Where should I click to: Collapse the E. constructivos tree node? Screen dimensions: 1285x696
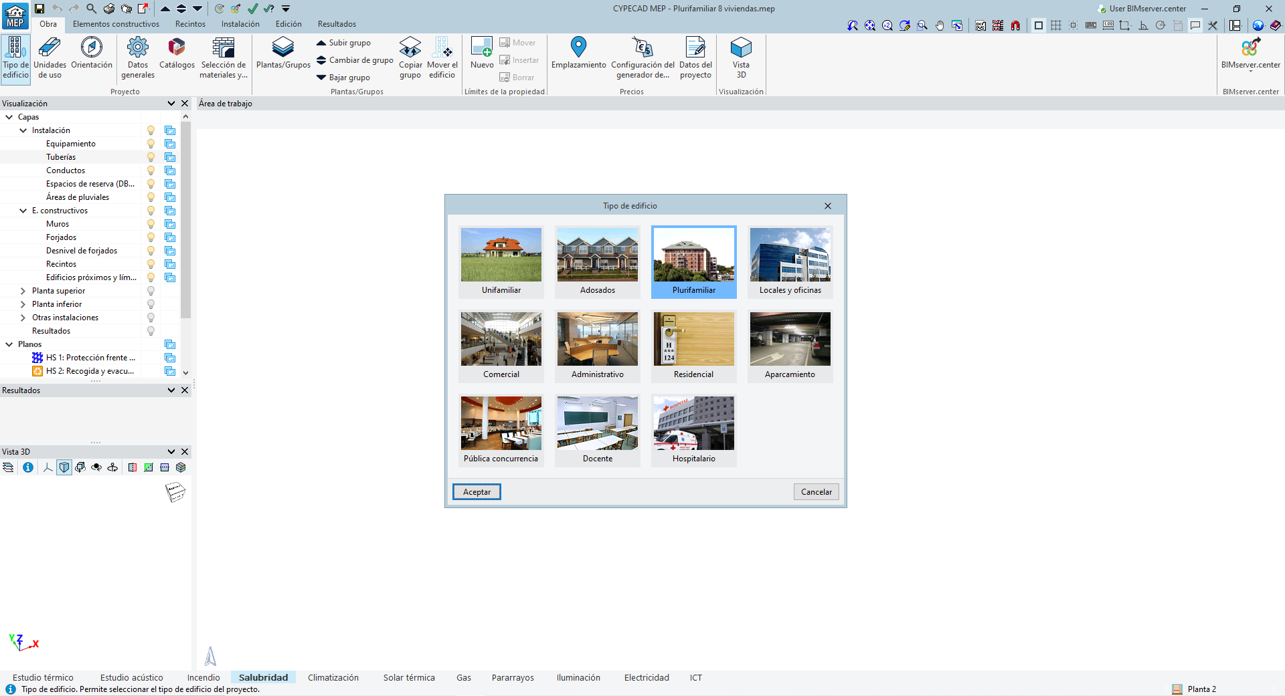click(x=23, y=211)
